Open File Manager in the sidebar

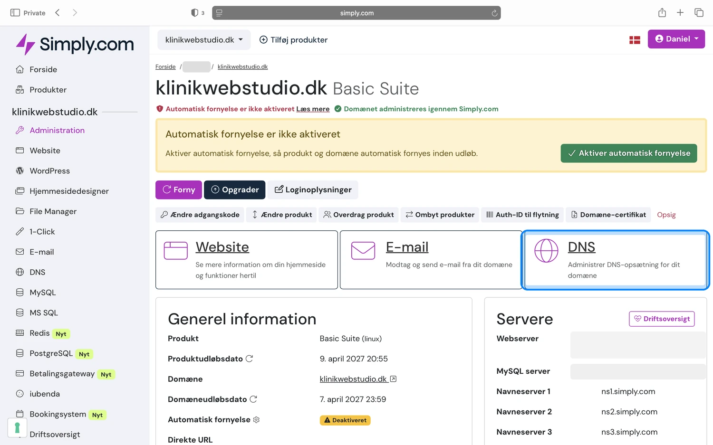coord(53,211)
